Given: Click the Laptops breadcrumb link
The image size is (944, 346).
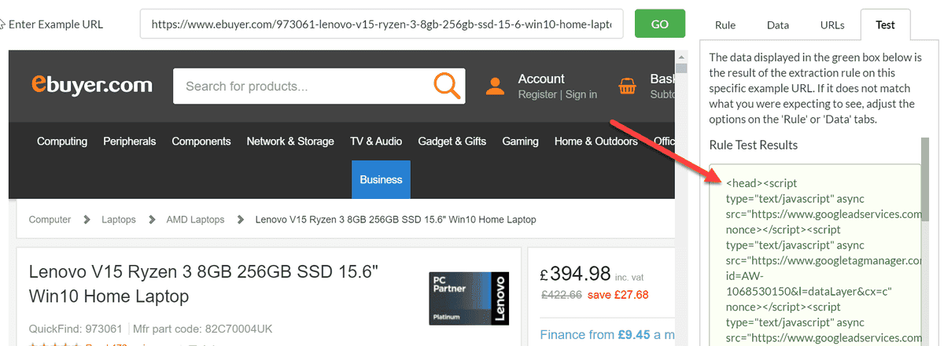Looking at the screenshot, I should (x=119, y=219).
